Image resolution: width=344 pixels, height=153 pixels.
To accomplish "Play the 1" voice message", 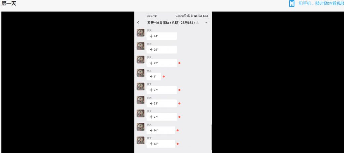I will (x=154, y=76).
